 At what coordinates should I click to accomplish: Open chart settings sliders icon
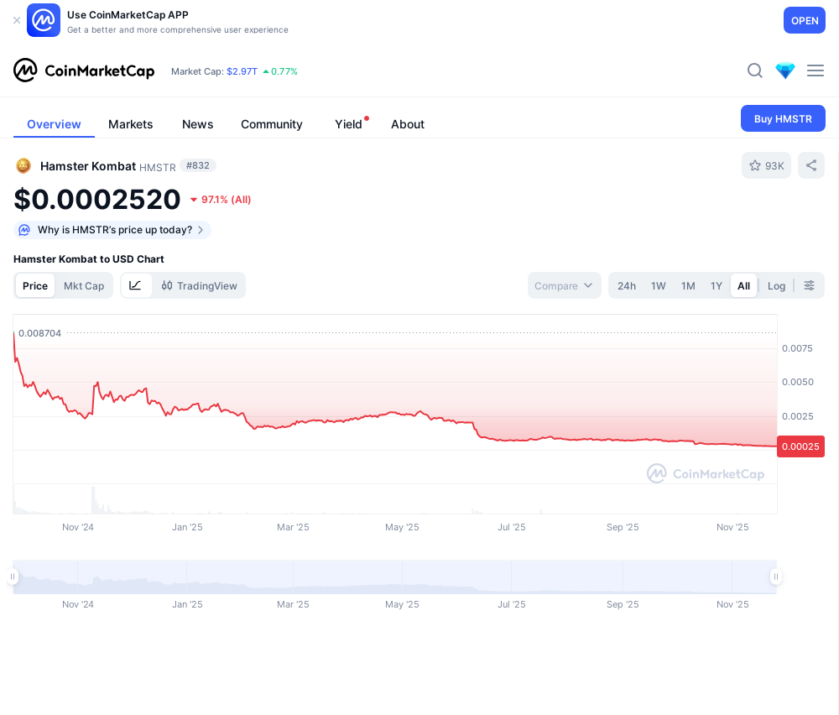coord(810,285)
